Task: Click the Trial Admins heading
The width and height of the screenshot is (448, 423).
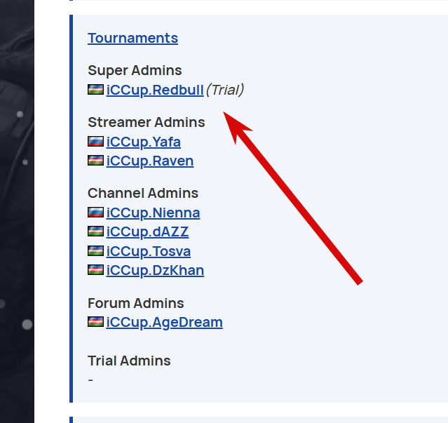Action: pyautogui.click(x=129, y=361)
